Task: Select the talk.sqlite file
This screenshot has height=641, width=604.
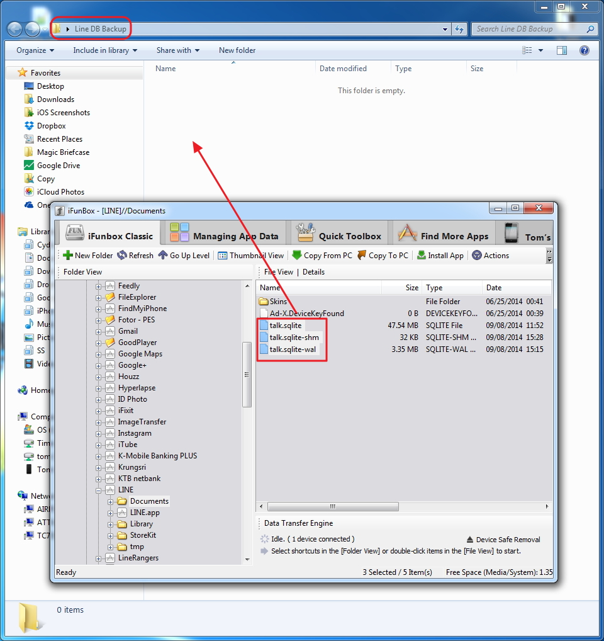Action: 286,326
